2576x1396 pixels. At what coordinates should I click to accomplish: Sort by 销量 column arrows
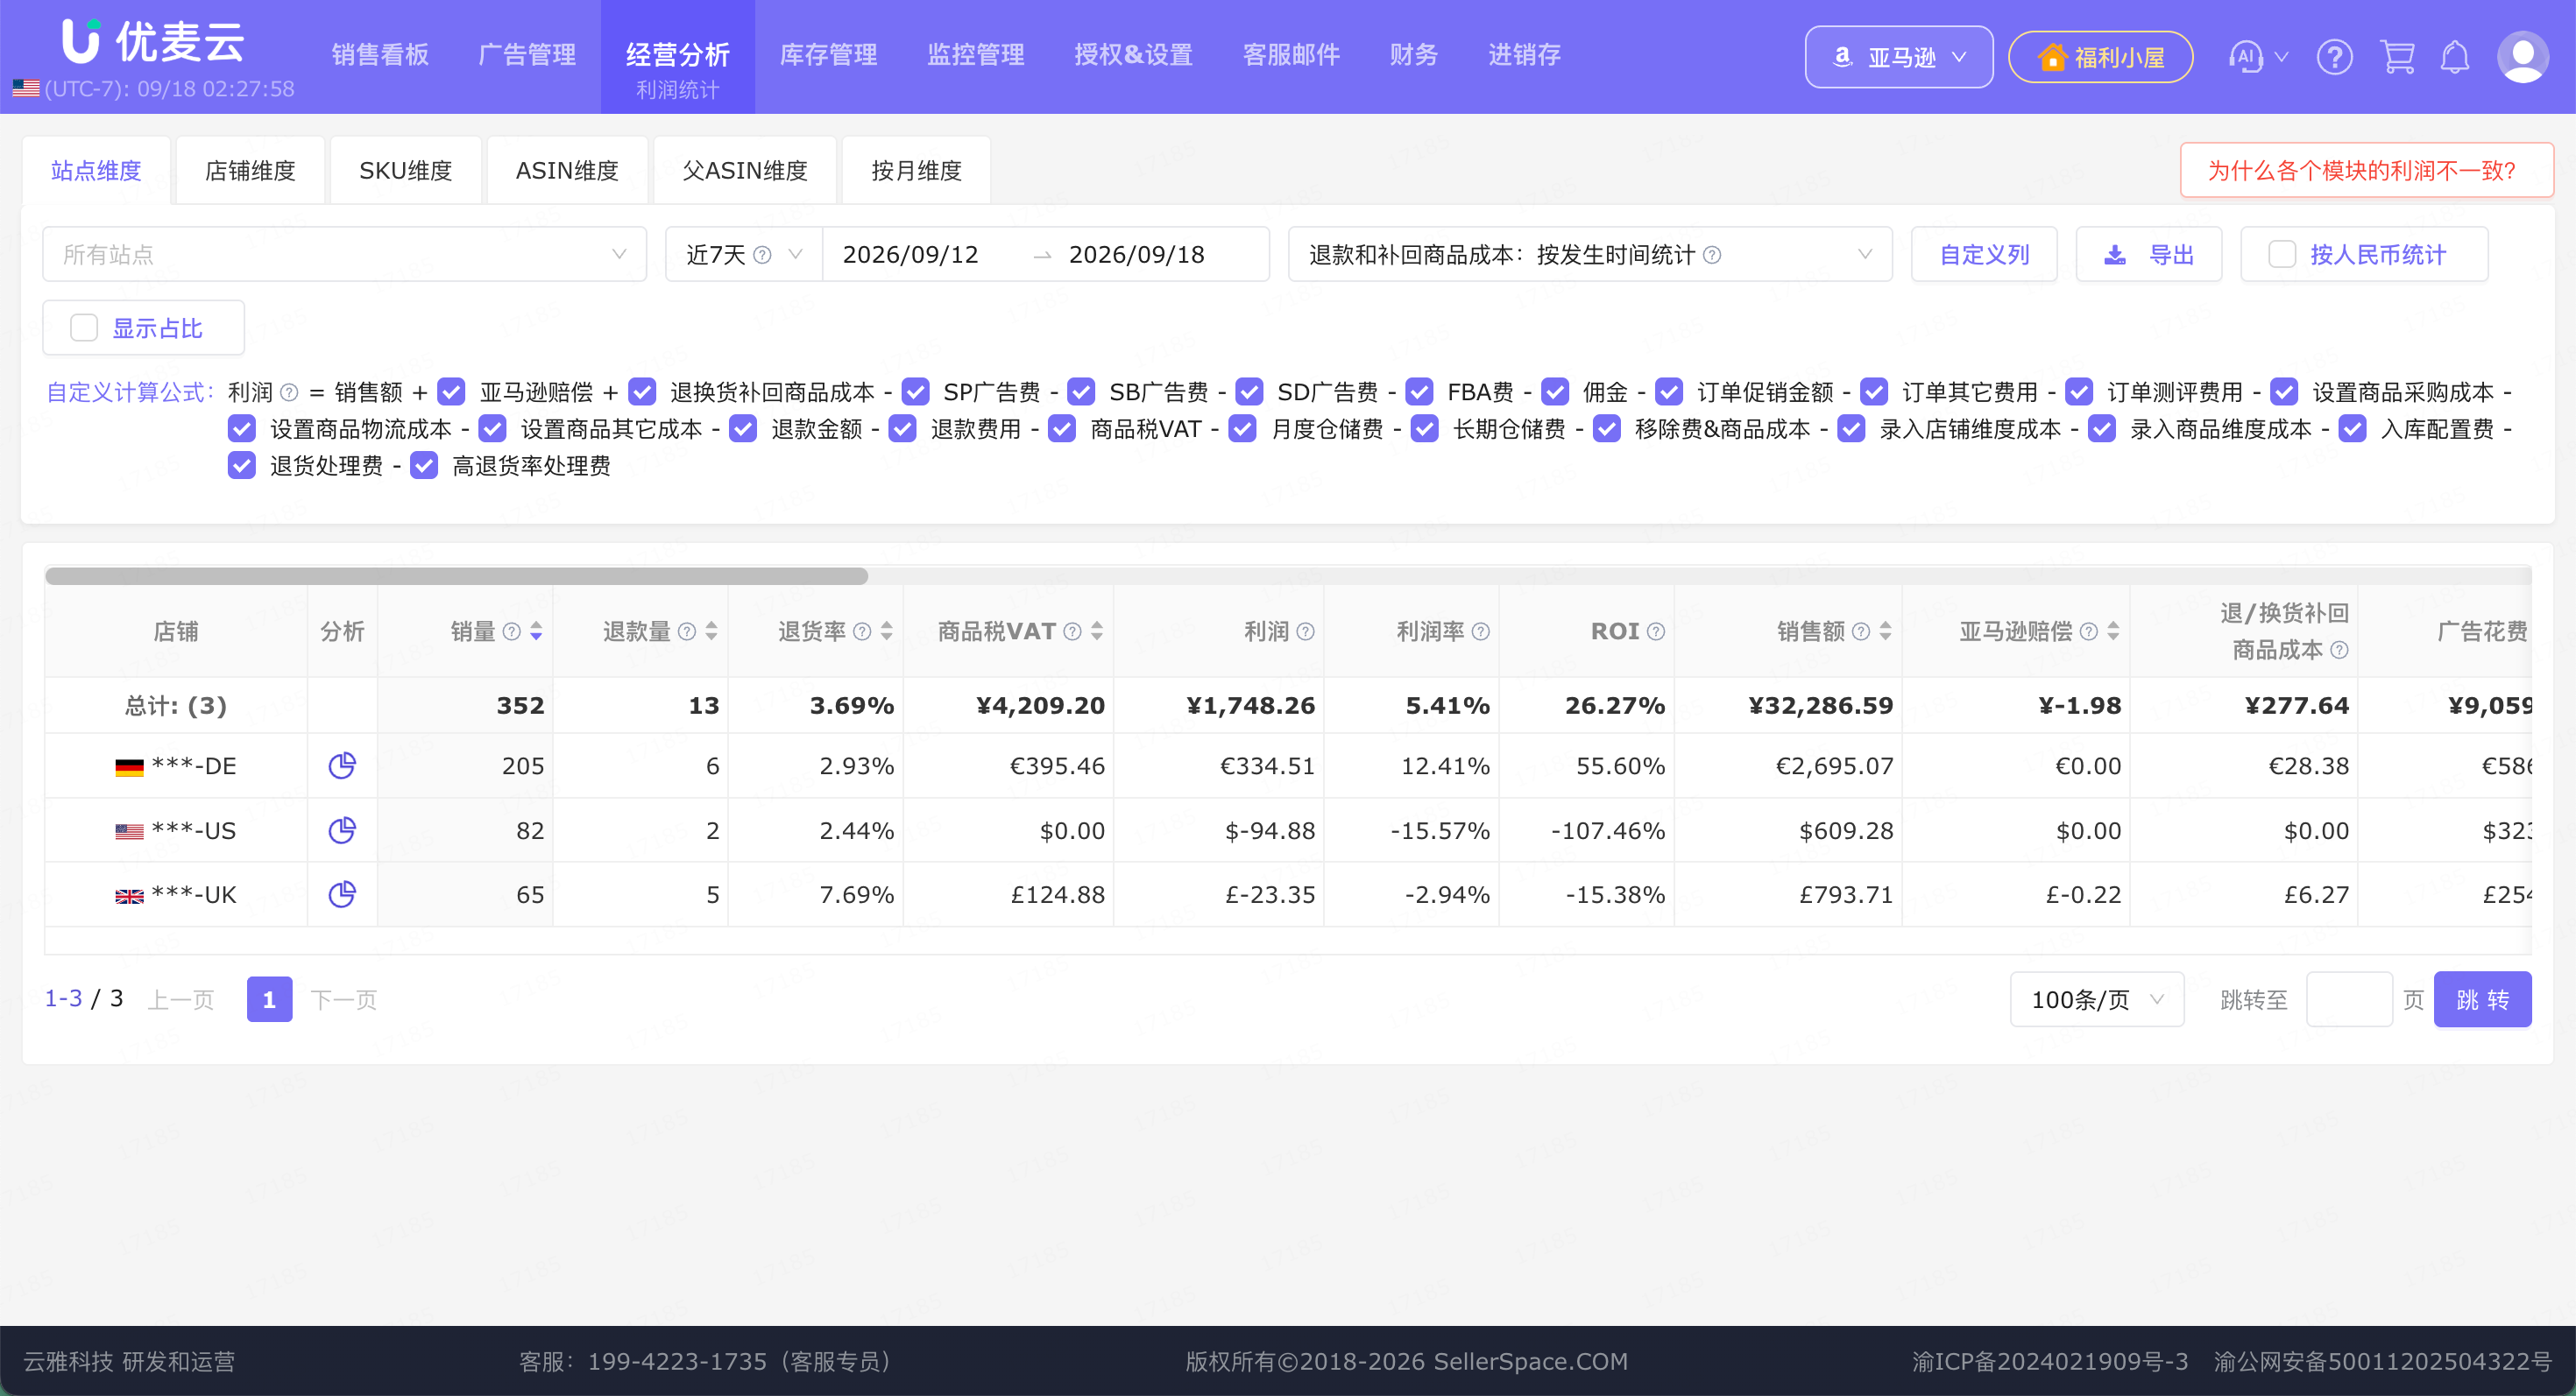click(537, 631)
